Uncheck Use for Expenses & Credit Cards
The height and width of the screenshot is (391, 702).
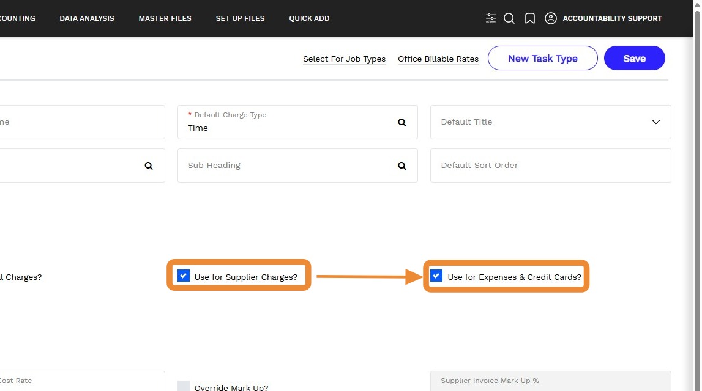tap(436, 276)
